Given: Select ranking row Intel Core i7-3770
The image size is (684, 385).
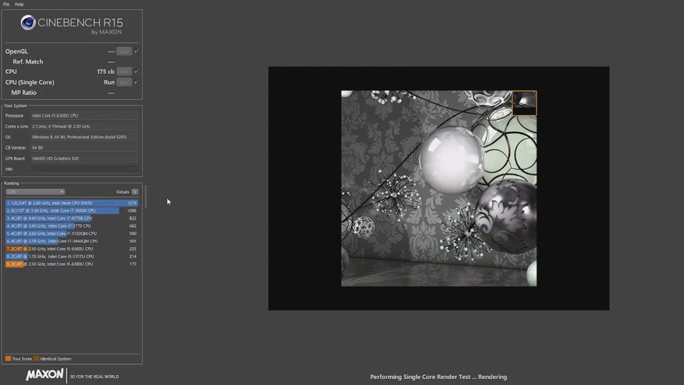Looking at the screenshot, I should [x=72, y=226].
